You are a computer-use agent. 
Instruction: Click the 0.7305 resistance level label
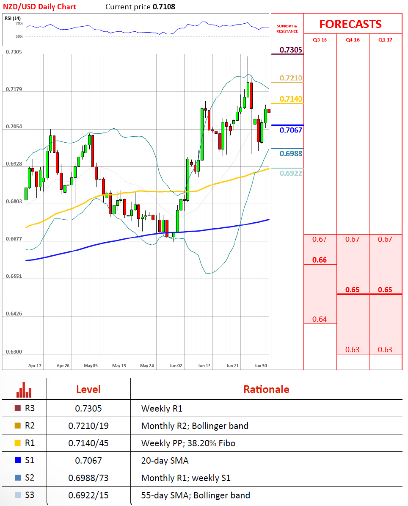[291, 50]
